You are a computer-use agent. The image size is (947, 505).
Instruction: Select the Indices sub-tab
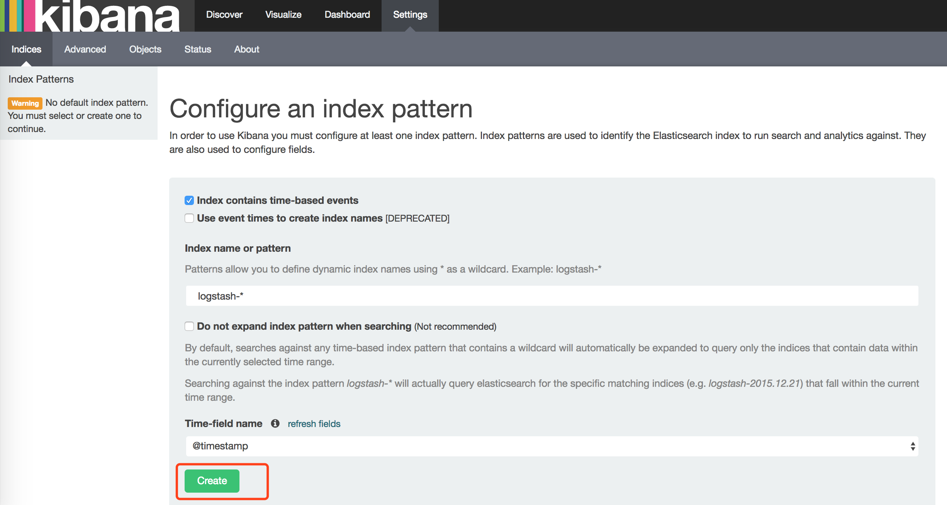click(26, 49)
